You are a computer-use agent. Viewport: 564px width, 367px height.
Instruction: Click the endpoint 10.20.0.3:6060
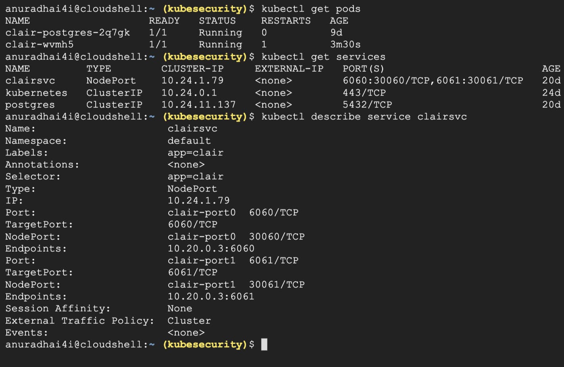(211, 248)
